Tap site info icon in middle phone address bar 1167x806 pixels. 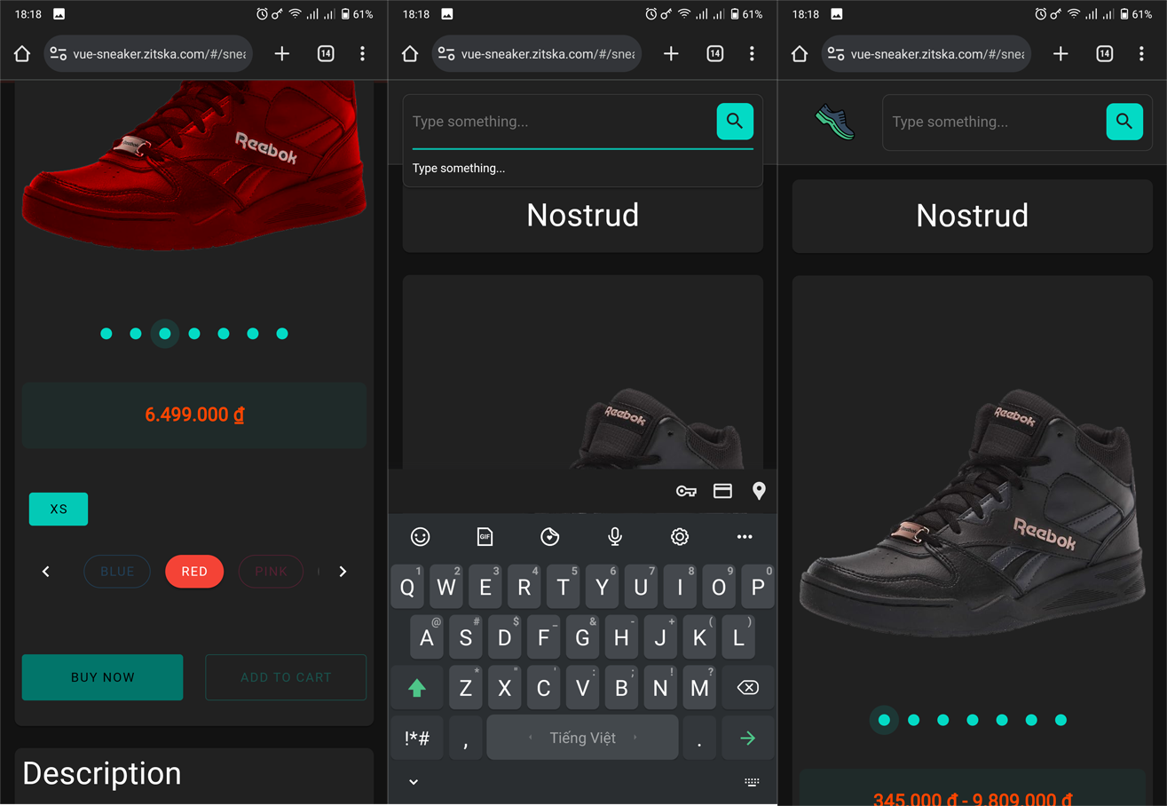coord(446,54)
